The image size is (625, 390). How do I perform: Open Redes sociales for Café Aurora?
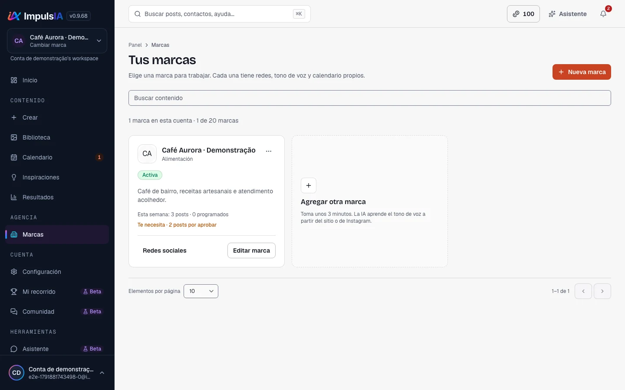tap(164, 250)
